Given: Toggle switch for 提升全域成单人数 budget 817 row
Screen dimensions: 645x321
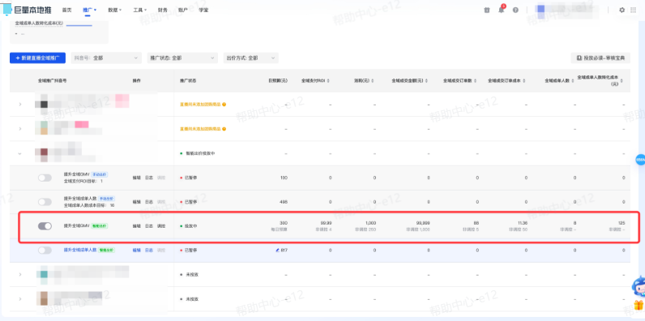Looking at the screenshot, I should 45,250.
